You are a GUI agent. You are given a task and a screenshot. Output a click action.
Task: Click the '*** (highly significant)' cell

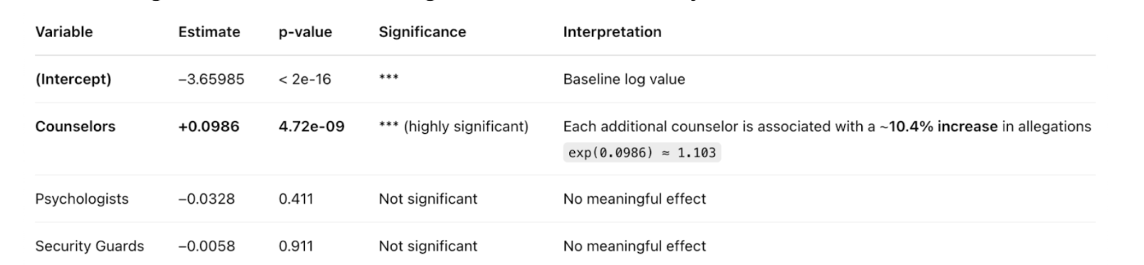[x=454, y=126]
